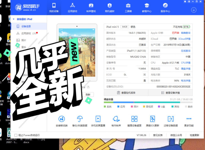The width and height of the screenshot is (205, 150).
Task: Open 电池详情 link
Action: [x=186, y=81]
